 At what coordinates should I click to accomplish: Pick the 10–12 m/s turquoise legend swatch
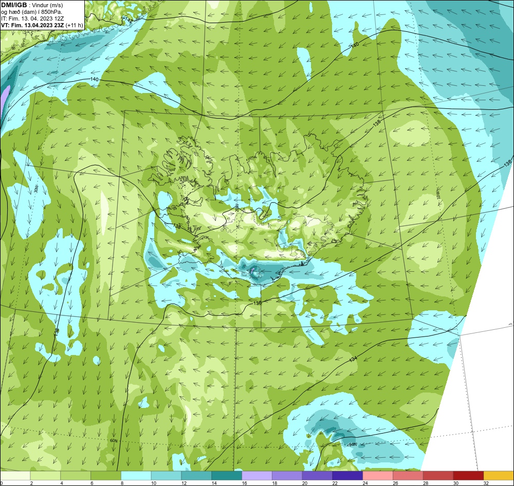click(x=166, y=475)
